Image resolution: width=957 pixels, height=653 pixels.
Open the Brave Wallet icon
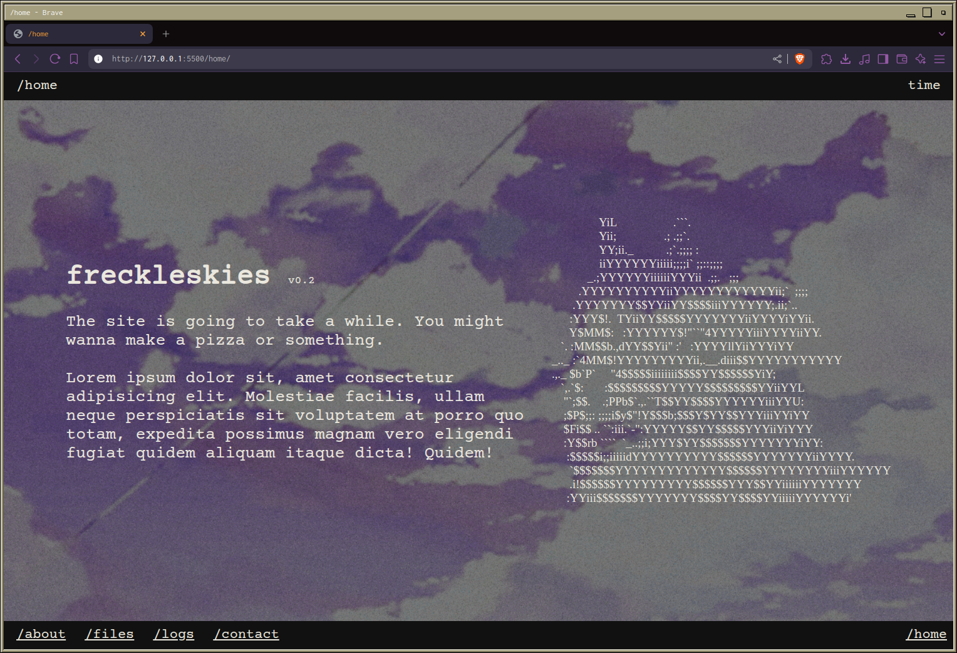coord(902,59)
